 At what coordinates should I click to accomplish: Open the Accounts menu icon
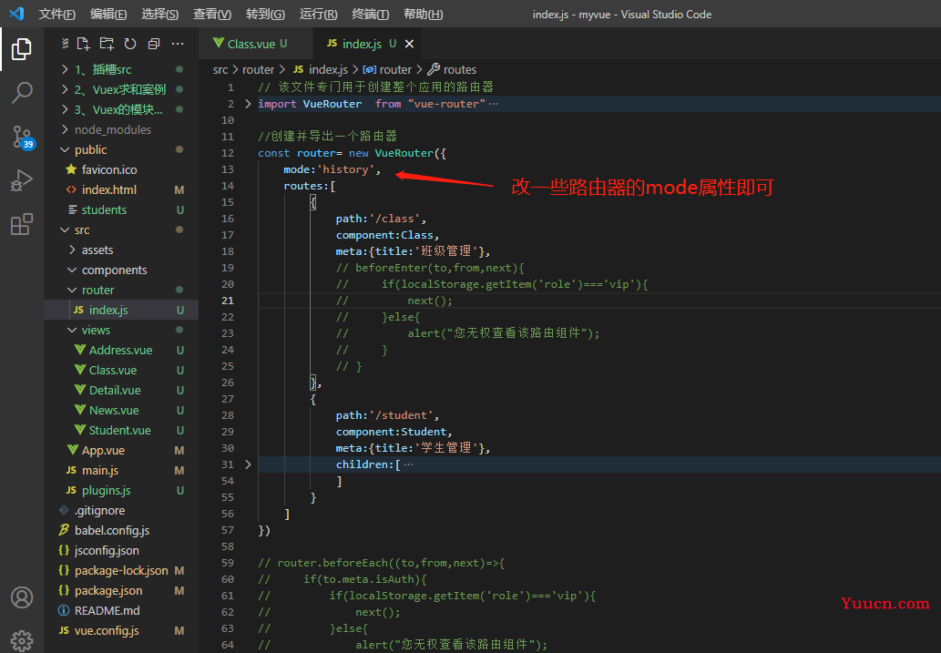coord(22,597)
